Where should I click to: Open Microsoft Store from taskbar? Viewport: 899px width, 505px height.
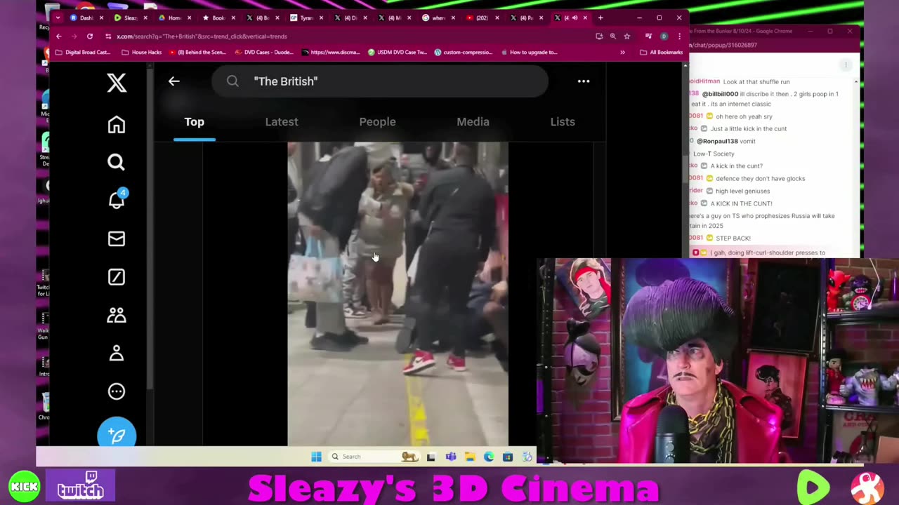click(x=508, y=457)
